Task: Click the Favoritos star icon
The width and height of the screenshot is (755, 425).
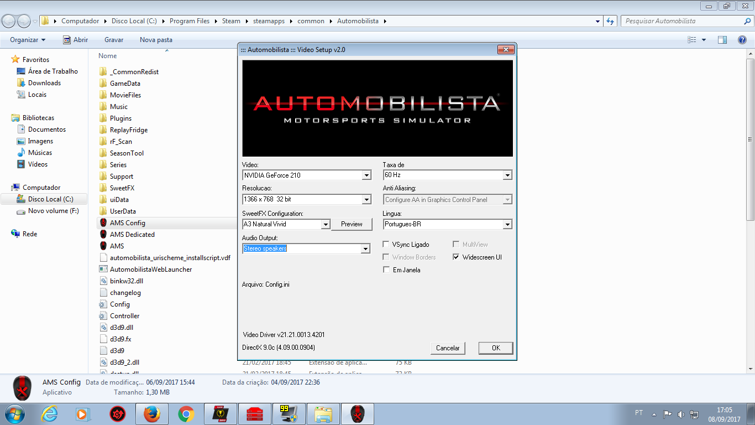Action: coord(15,59)
